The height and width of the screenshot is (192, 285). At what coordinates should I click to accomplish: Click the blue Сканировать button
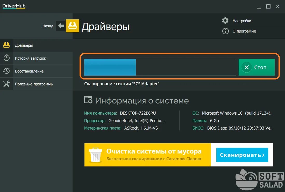click(242, 155)
